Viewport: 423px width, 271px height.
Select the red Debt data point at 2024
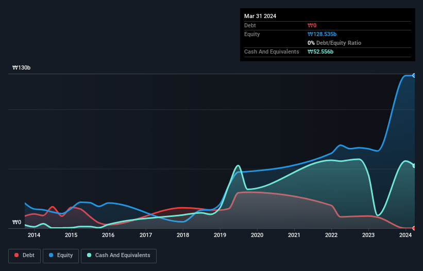pyautogui.click(x=414, y=228)
